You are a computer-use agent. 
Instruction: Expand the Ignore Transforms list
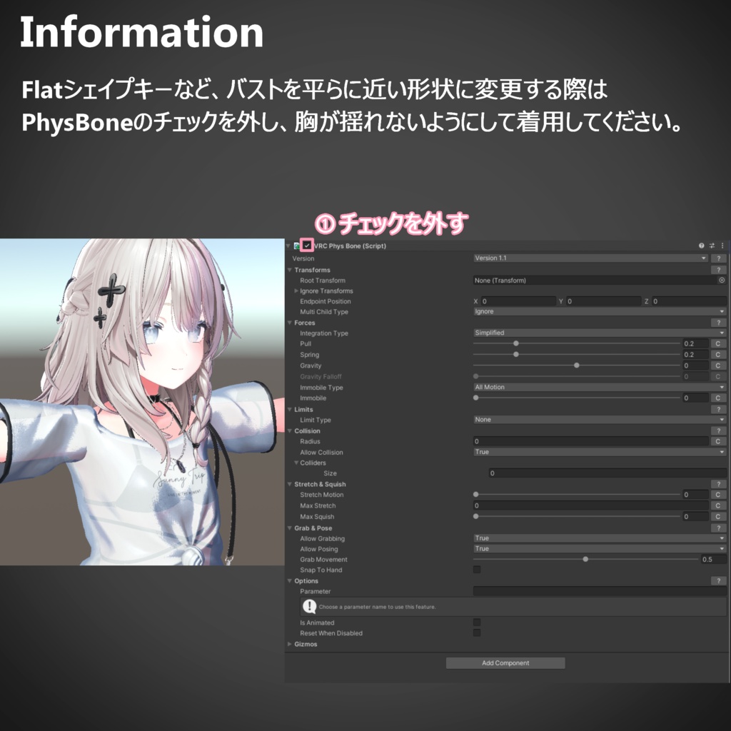point(296,291)
